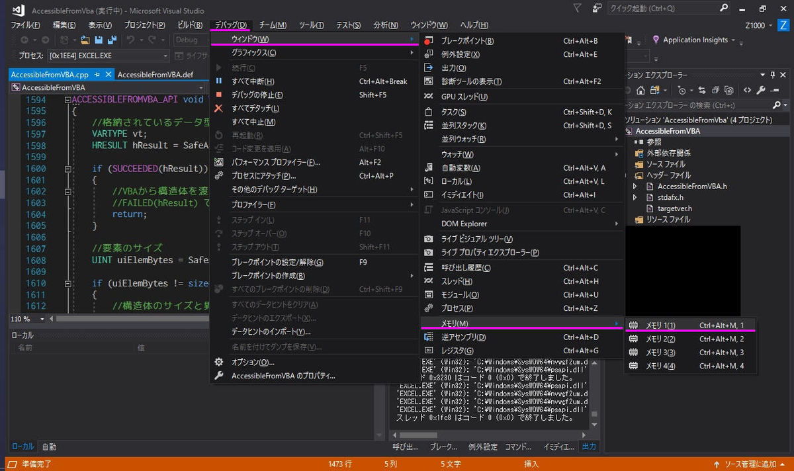Screen dimensions: 794x471
Task: Switch to the 自動 tab
Action: click(50, 447)
